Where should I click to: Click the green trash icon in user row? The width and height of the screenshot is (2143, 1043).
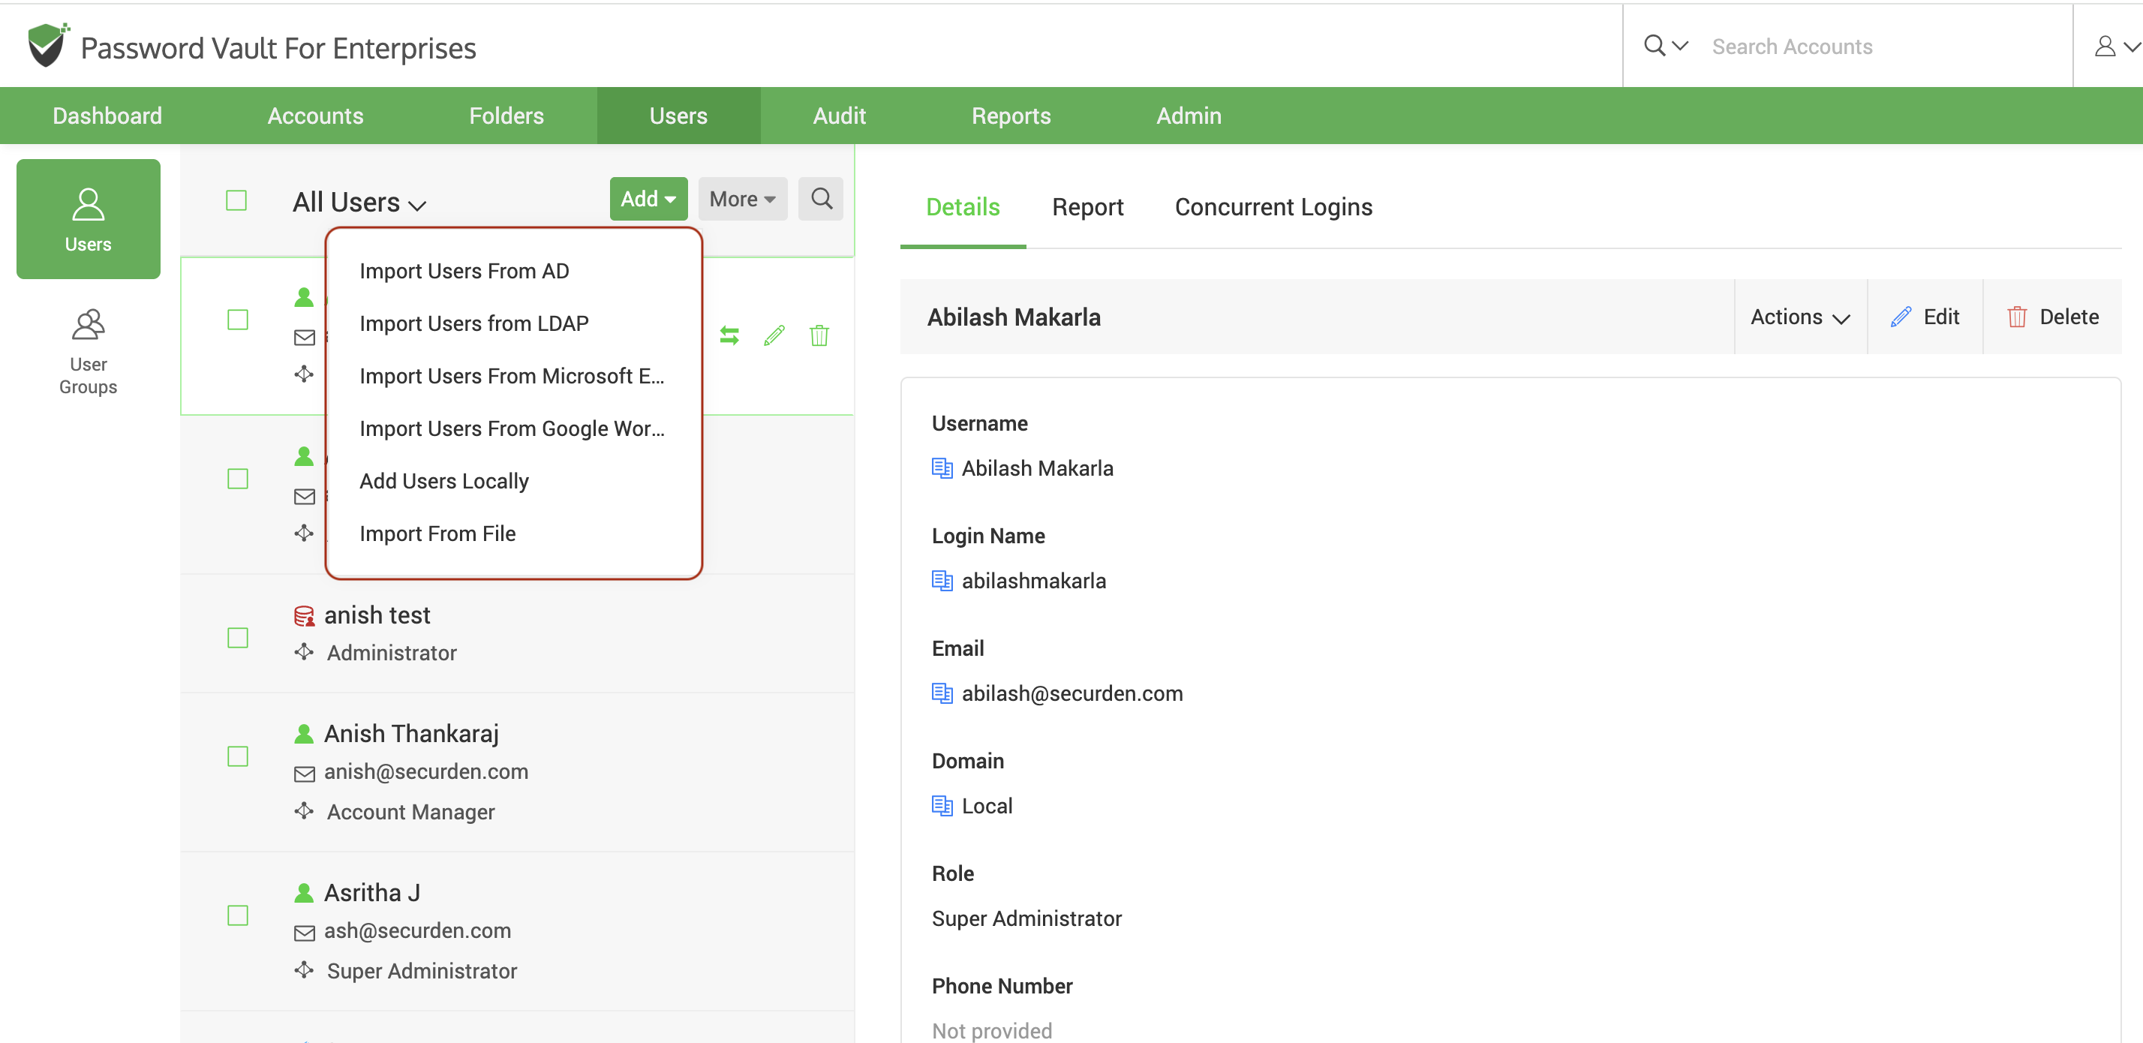(819, 335)
